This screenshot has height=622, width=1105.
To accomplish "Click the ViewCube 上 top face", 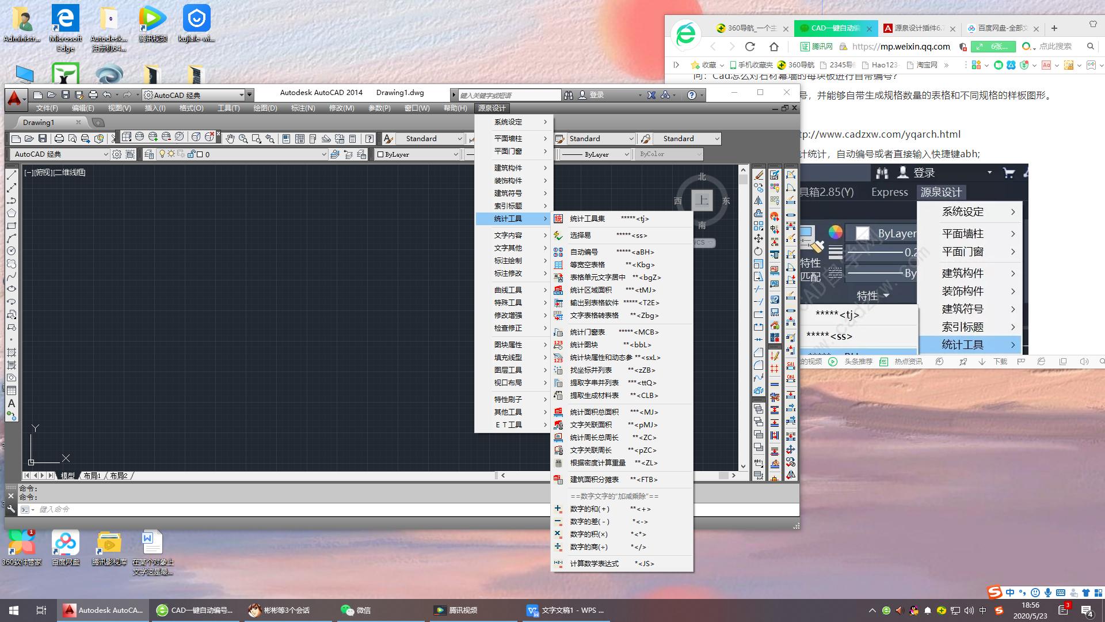I will tap(702, 200).
